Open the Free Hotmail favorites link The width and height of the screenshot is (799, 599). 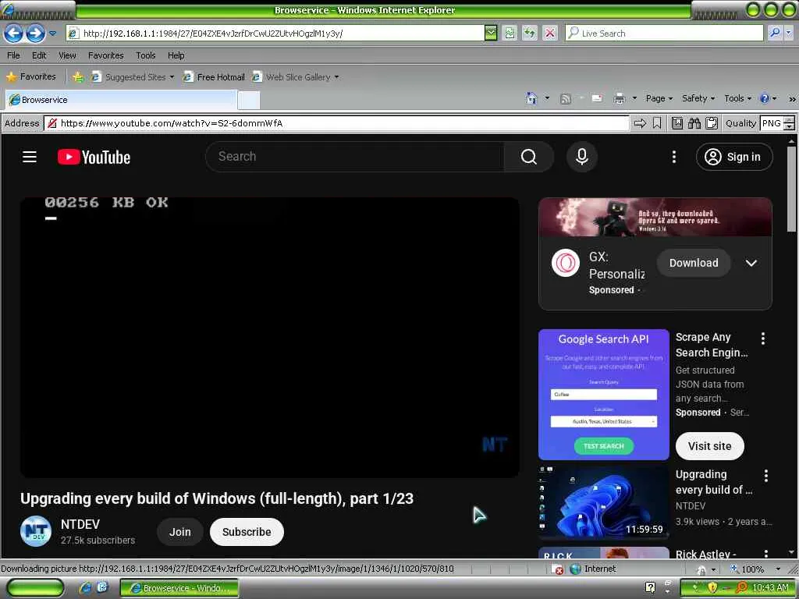[214, 77]
